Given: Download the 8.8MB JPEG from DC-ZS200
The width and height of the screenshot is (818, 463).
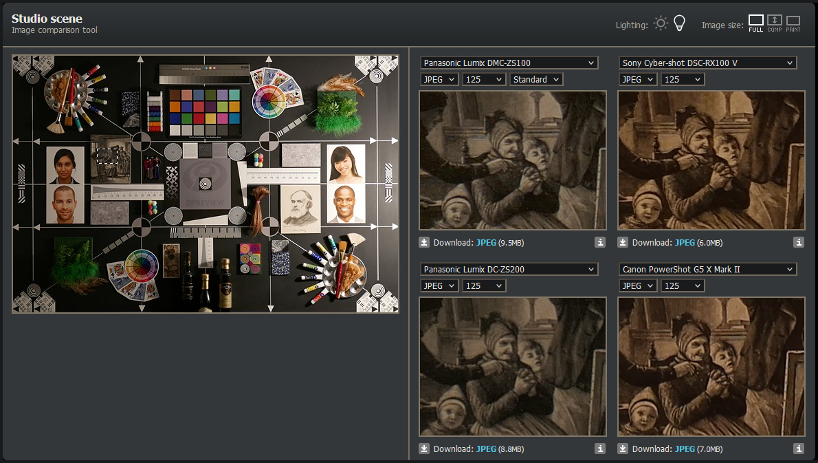Looking at the screenshot, I should [x=486, y=449].
